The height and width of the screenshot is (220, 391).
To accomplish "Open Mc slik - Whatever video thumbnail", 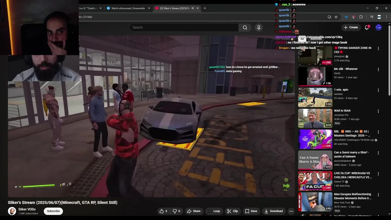I will pyautogui.click(x=315, y=76).
